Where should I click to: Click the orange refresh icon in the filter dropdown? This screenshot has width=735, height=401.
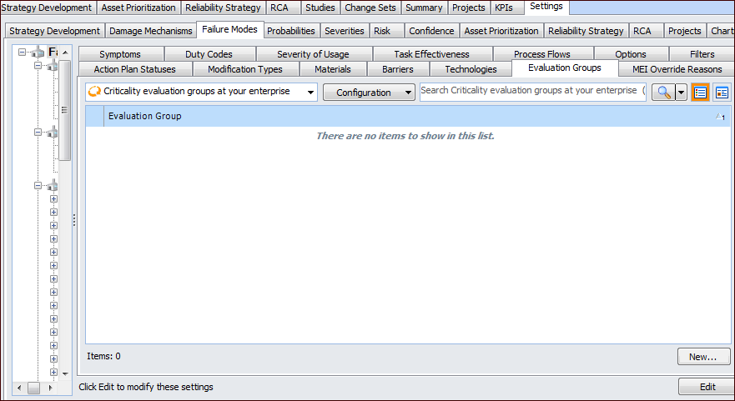pyautogui.click(x=94, y=92)
